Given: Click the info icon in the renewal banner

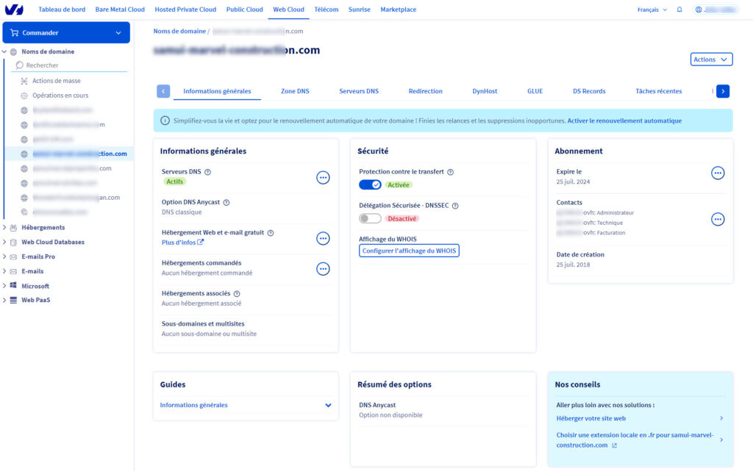Looking at the screenshot, I should coord(165,121).
